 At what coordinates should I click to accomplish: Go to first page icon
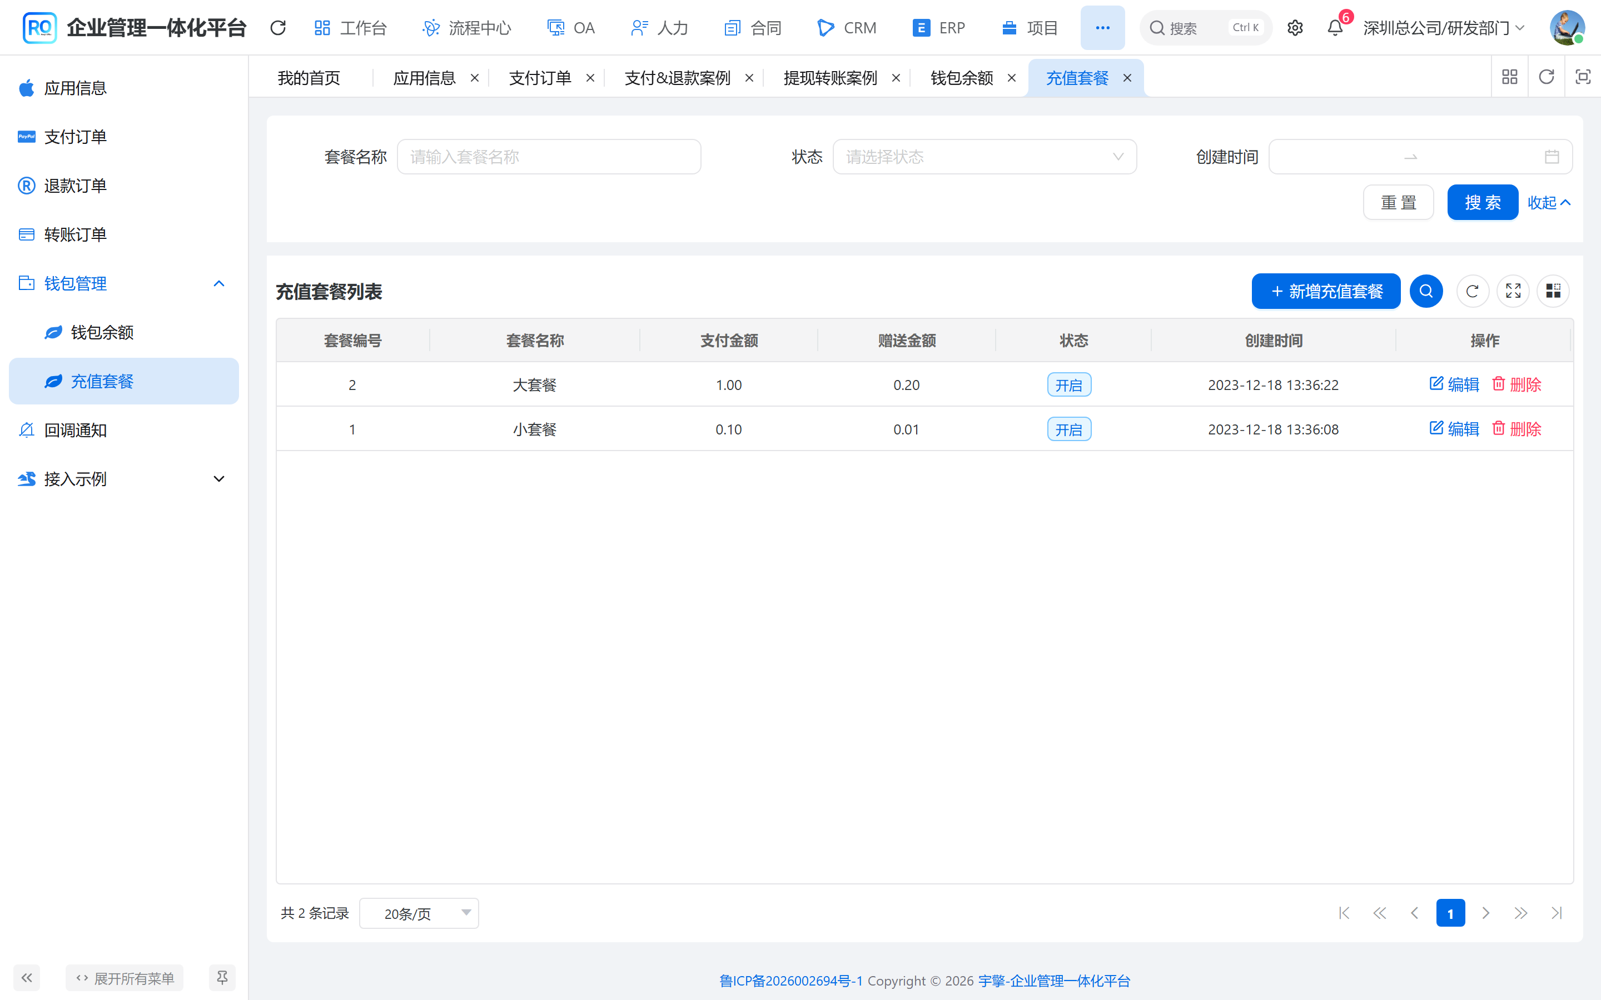click(1344, 913)
